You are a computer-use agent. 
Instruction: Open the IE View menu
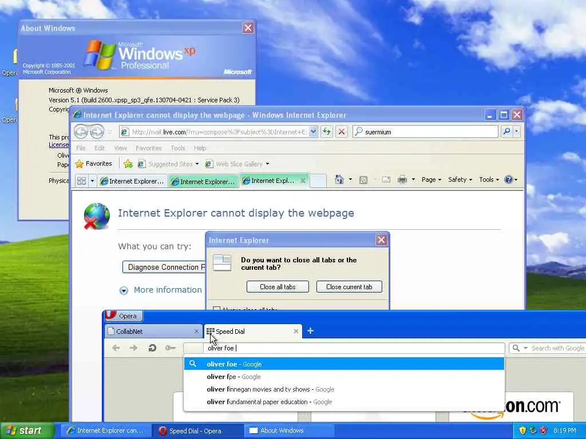(x=120, y=148)
